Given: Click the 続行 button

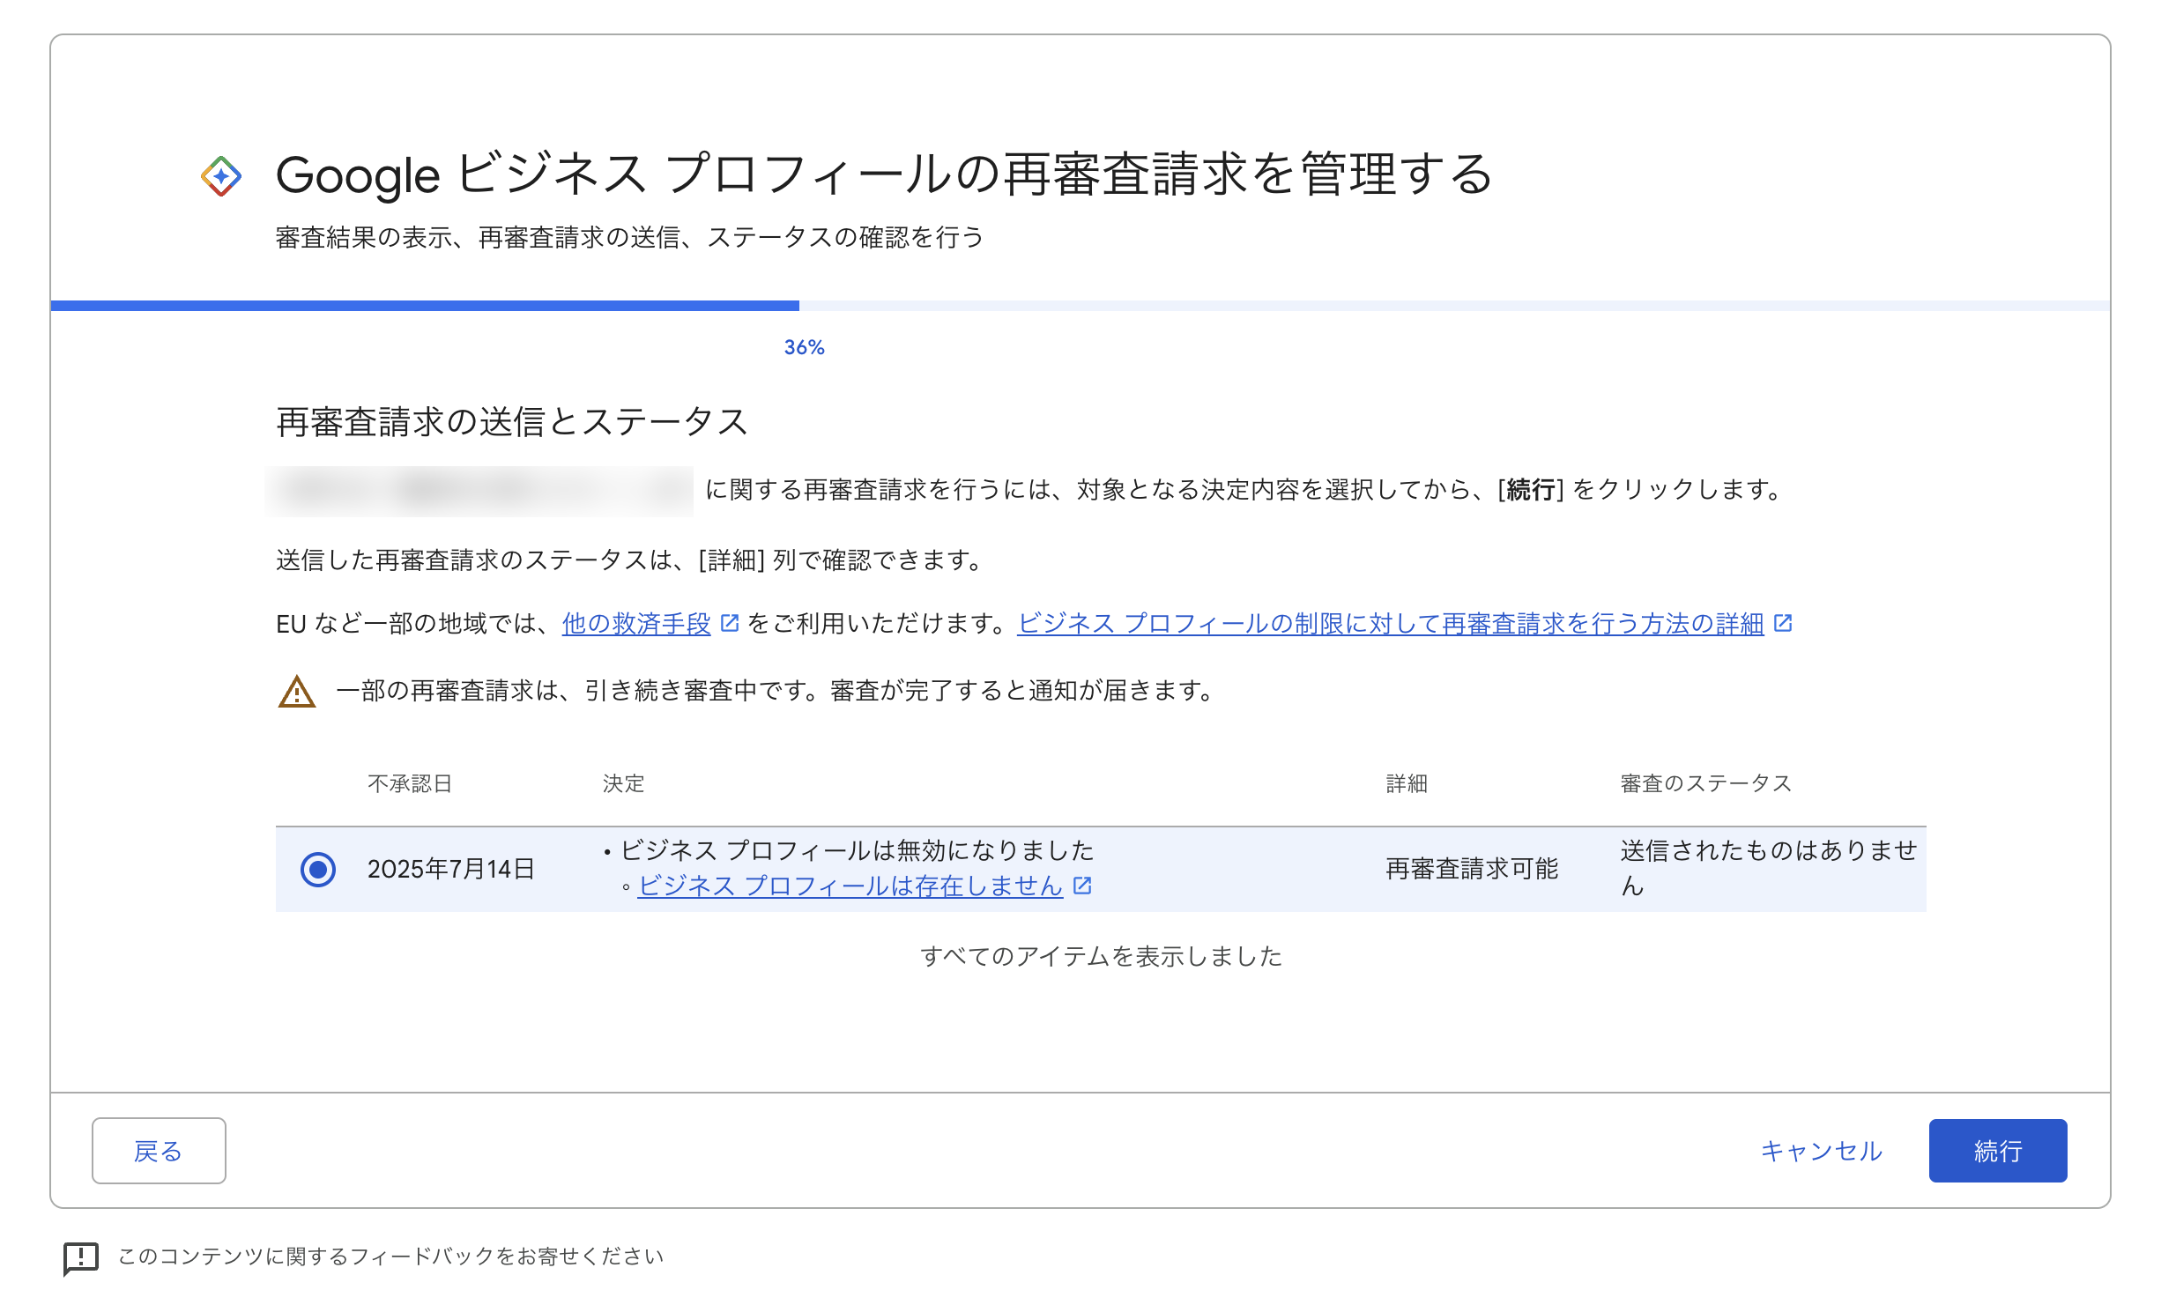Looking at the screenshot, I should point(1998,1151).
